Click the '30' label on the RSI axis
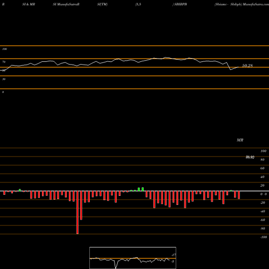Screen dimensions: 269x269 pos(4,79)
